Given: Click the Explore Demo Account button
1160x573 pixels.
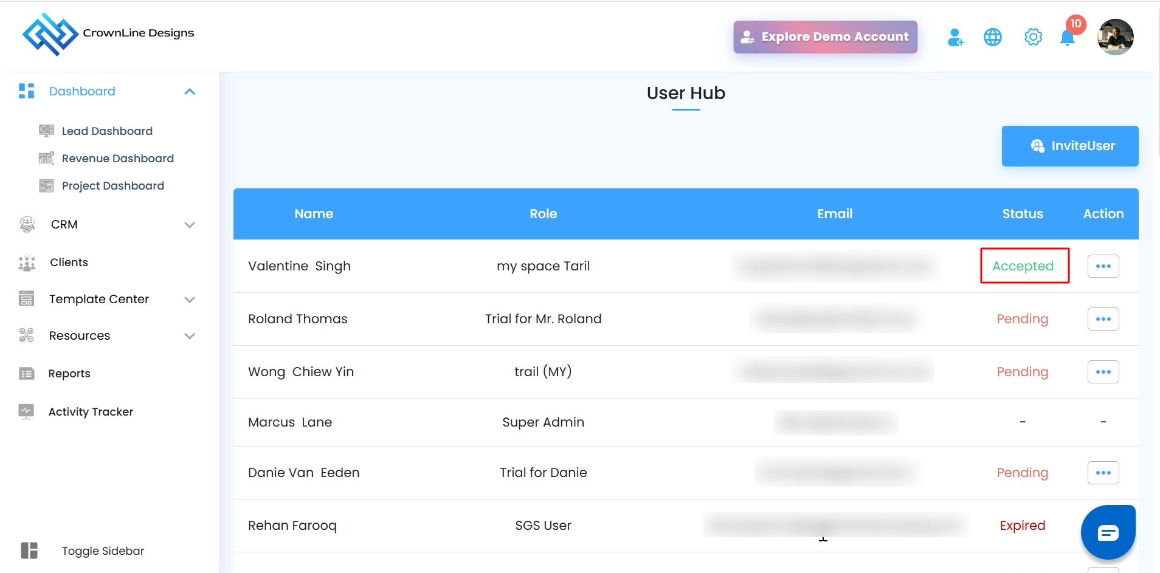Looking at the screenshot, I should [825, 37].
